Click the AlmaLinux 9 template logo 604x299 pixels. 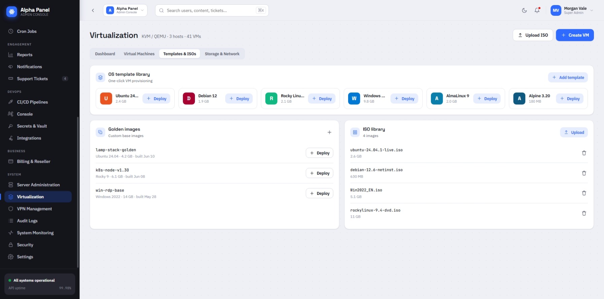(437, 99)
